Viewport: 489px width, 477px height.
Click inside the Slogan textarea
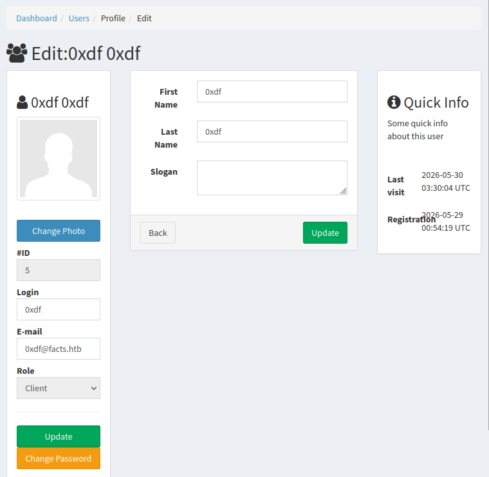[272, 178]
